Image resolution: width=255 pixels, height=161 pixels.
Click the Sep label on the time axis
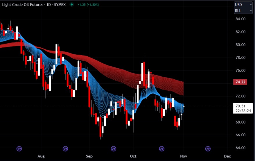[89, 156]
